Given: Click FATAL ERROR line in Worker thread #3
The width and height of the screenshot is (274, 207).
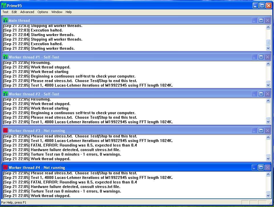Looking at the screenshot, I should tap(70, 145).
